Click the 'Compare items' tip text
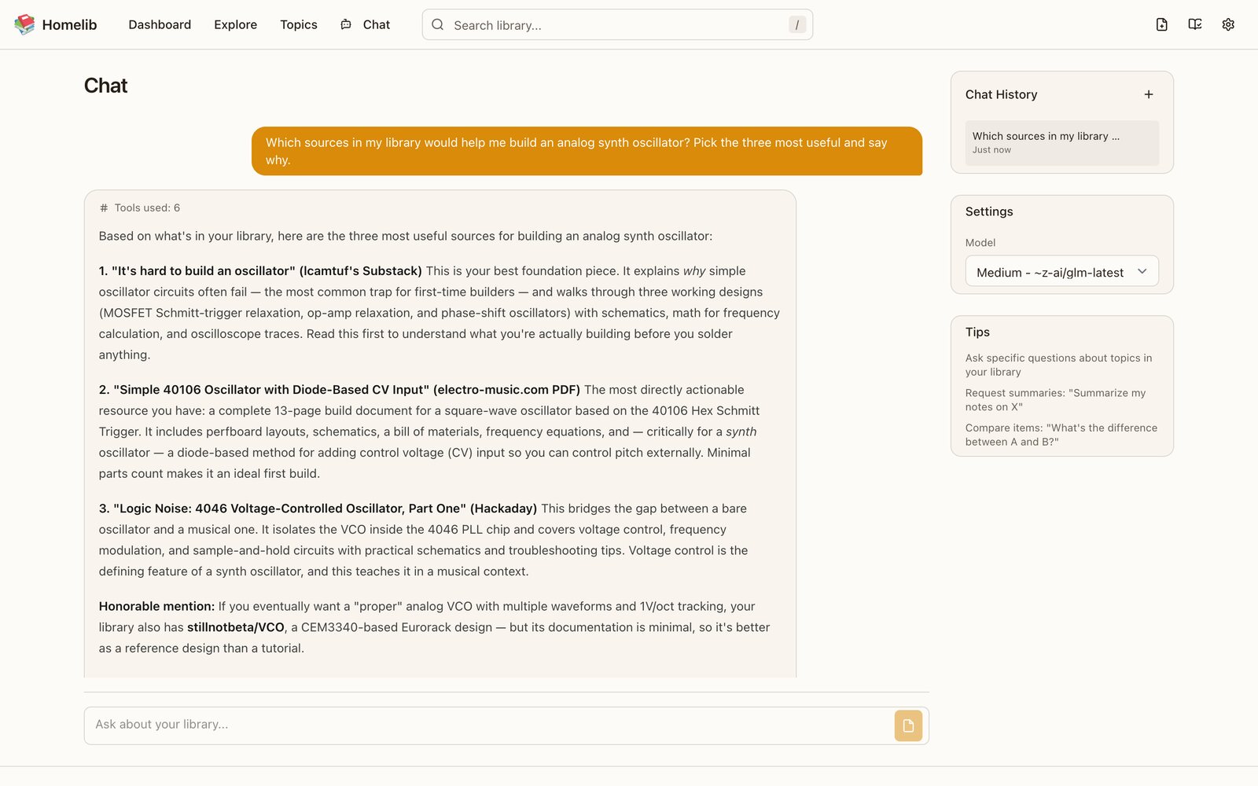 click(1061, 435)
